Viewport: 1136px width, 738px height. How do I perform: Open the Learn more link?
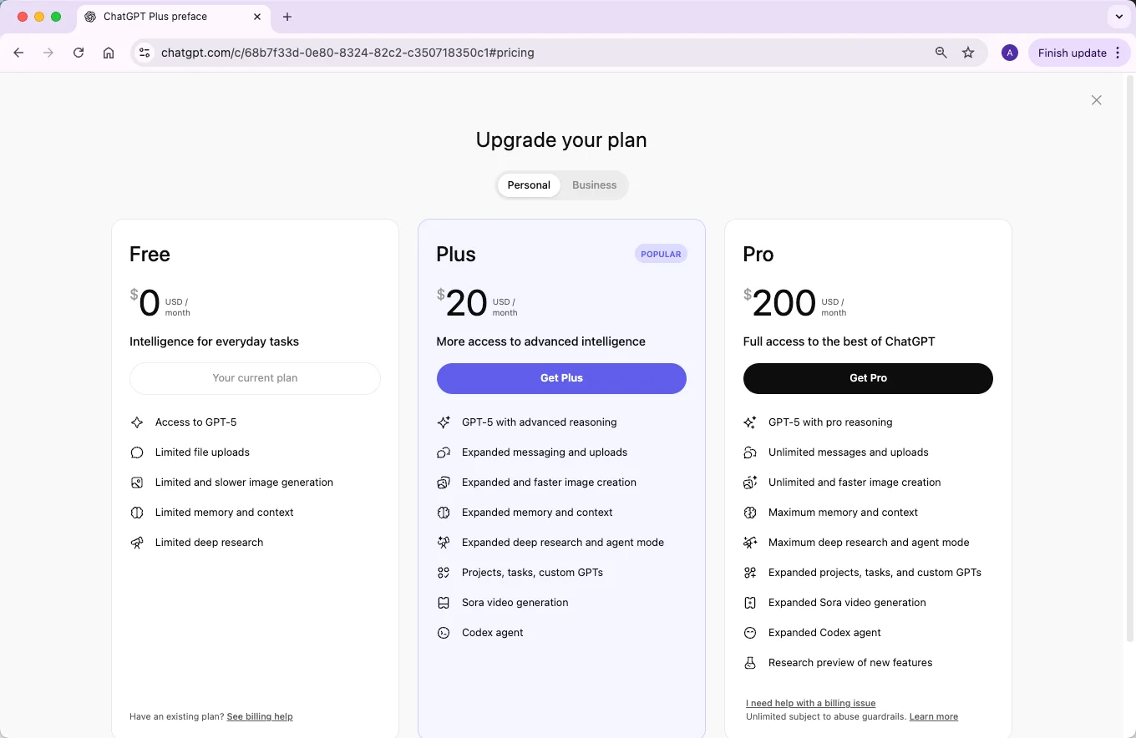934,716
